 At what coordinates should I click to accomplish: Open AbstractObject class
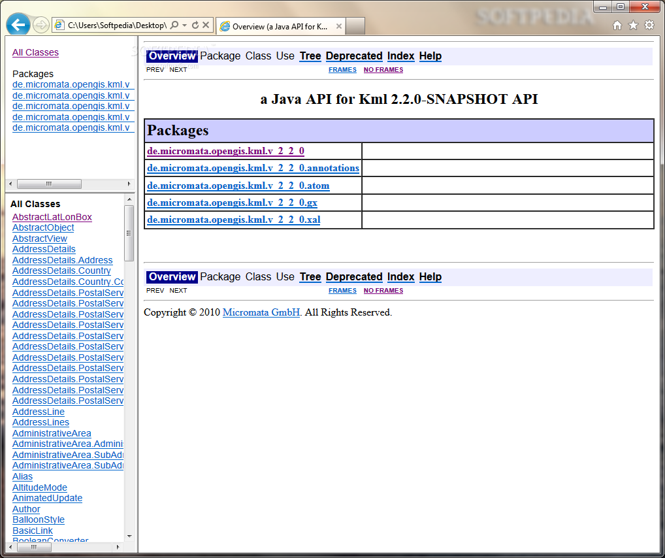(x=43, y=227)
